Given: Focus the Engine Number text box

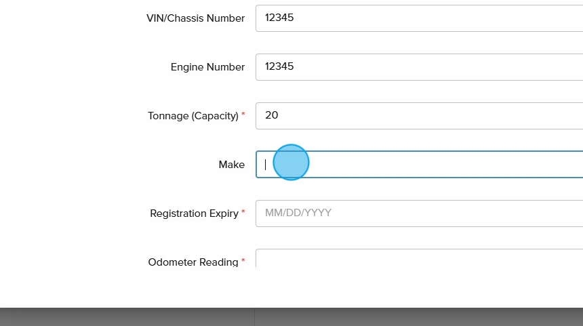Looking at the screenshot, I should [x=419, y=67].
